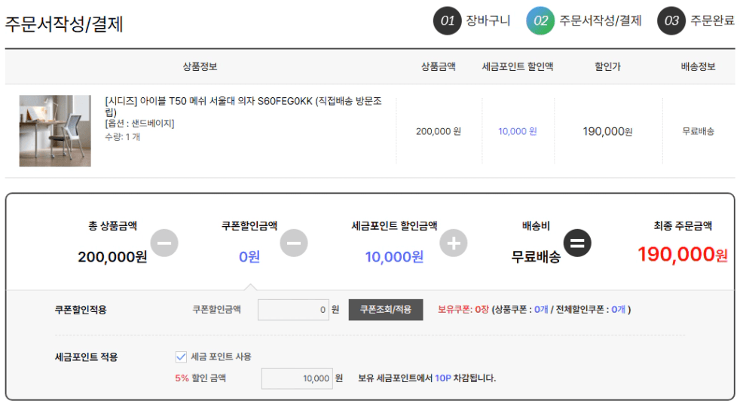Click the second gray minus circle icon
Viewport: 746px width, 410px height.
click(x=294, y=243)
